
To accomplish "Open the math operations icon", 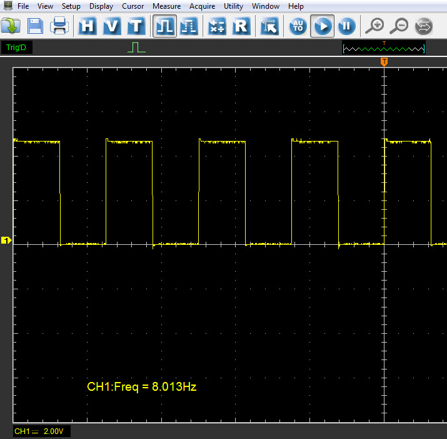I will (217, 26).
